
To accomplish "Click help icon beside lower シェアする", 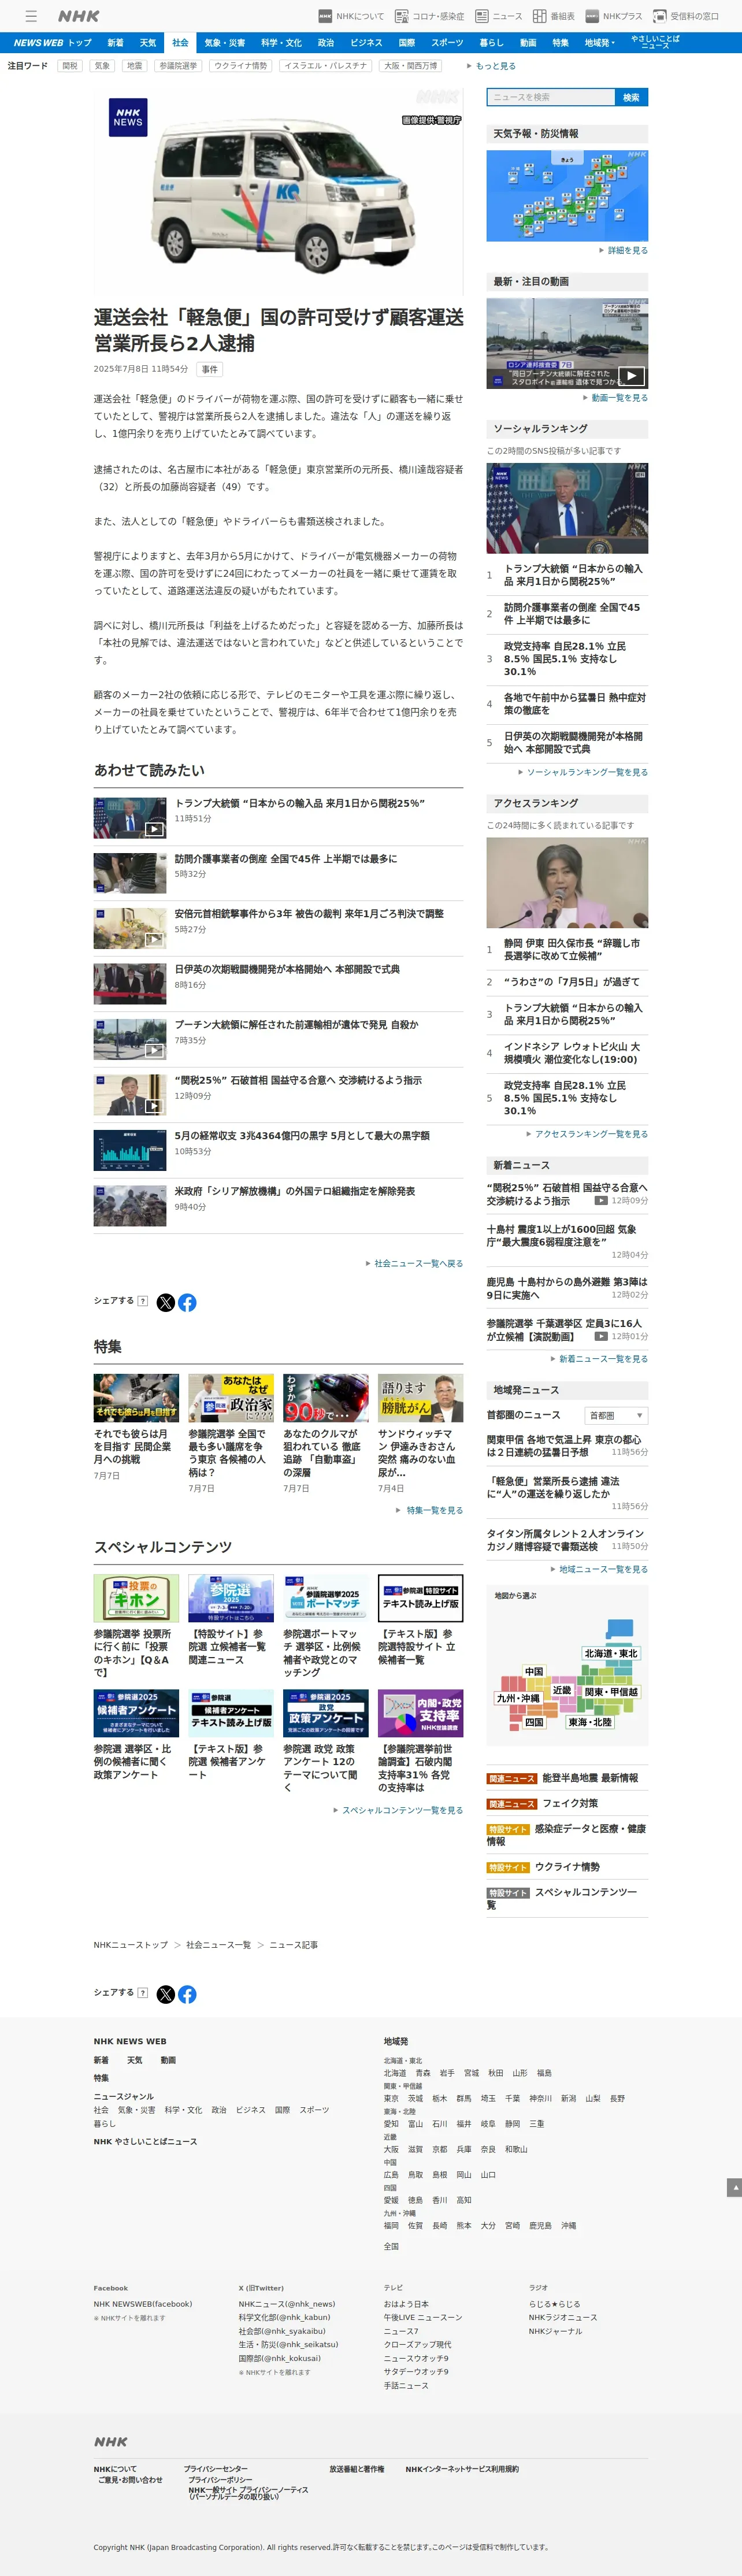I will click(143, 1993).
